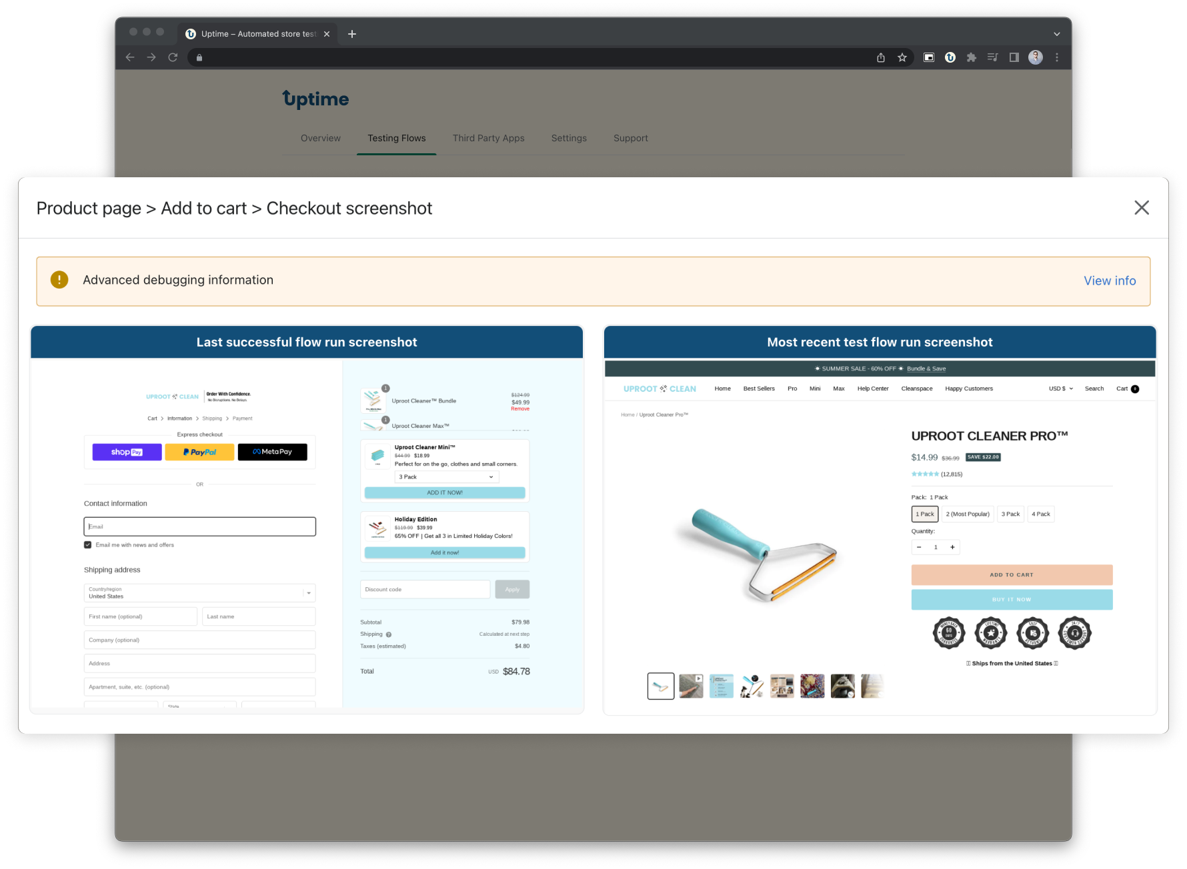This screenshot has height=869, width=1187.
Task: Click the warning icon in debugging banner
Action: click(x=59, y=280)
